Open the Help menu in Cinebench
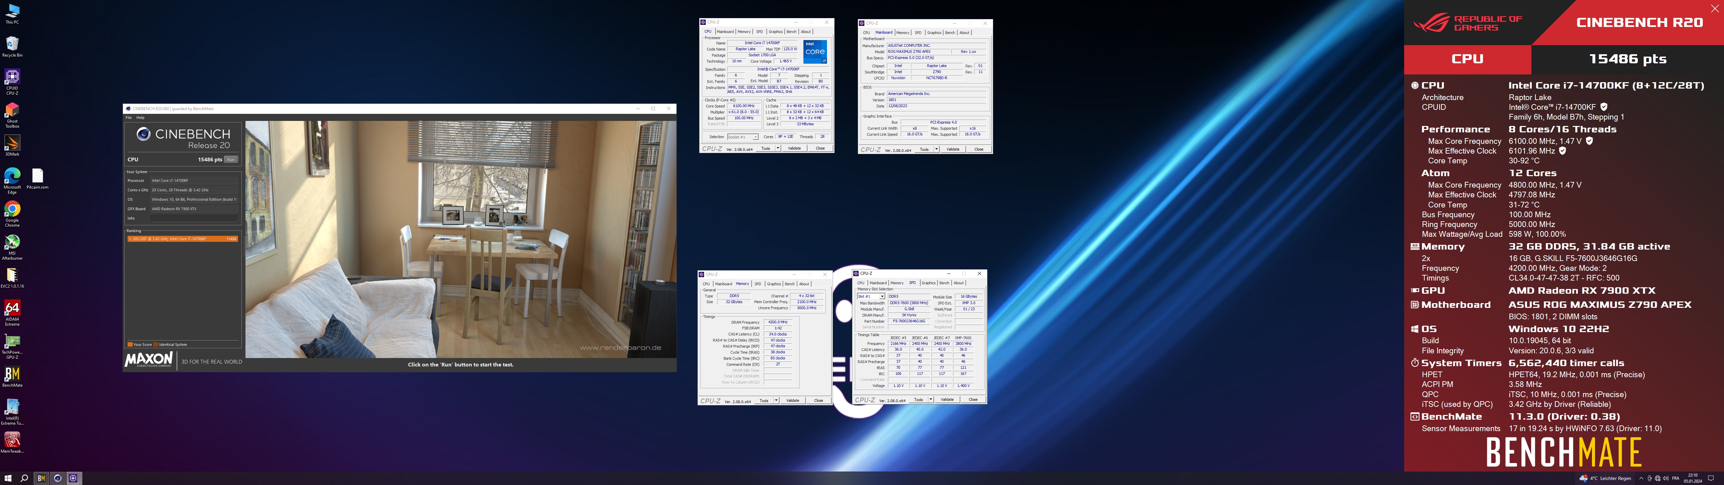Viewport: 1724px width, 485px height. (140, 117)
